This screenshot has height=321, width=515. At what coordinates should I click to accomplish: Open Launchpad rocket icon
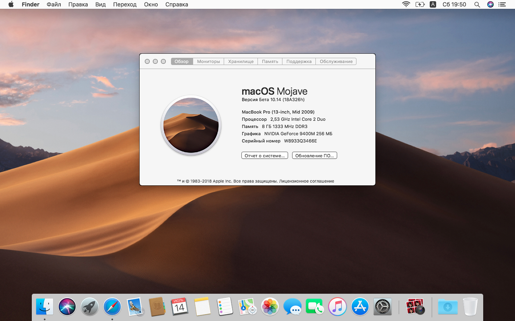pos(90,307)
